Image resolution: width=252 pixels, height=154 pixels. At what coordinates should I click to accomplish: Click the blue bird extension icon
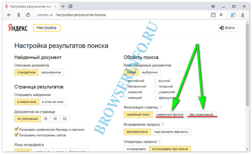tap(233, 15)
